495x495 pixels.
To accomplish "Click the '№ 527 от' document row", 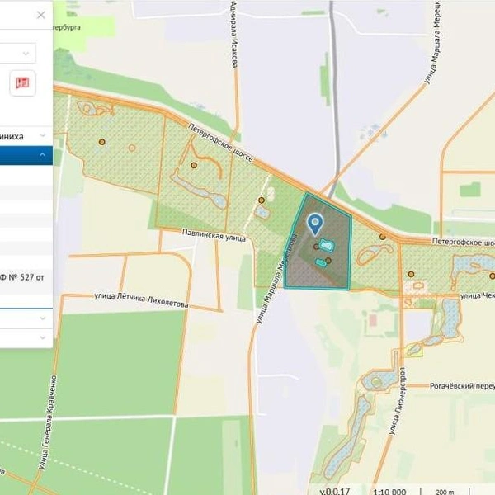I will tap(26, 277).
